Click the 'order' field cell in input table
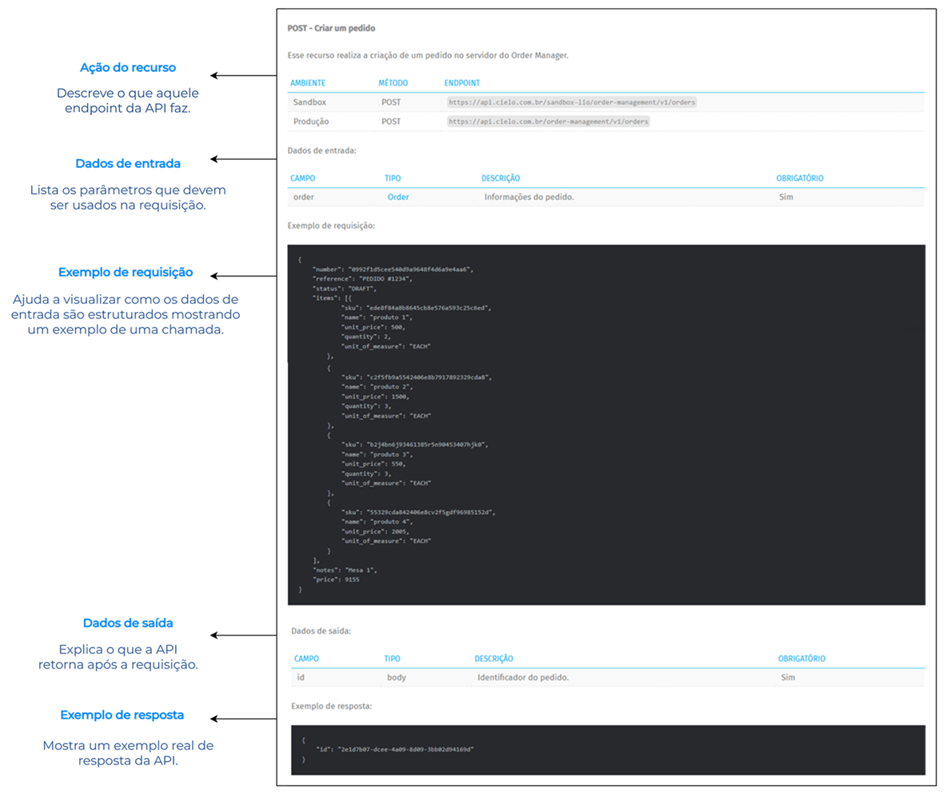 [x=303, y=197]
